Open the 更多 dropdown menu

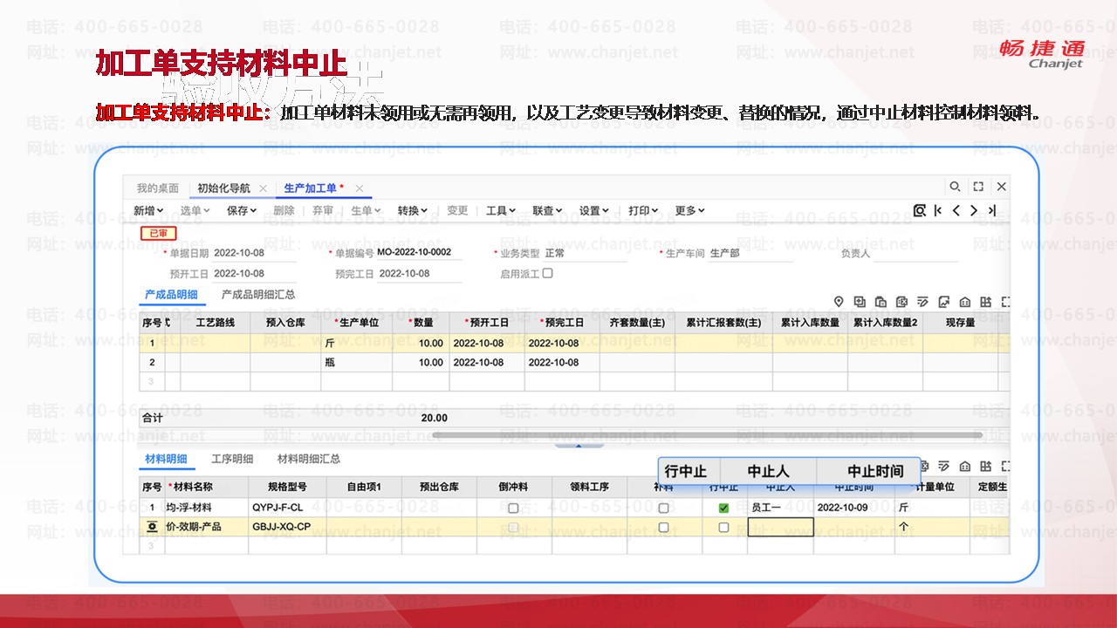(689, 210)
